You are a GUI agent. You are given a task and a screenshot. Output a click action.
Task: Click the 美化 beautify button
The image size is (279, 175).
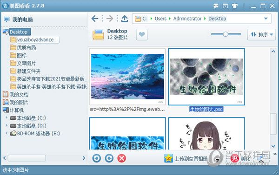(240, 158)
